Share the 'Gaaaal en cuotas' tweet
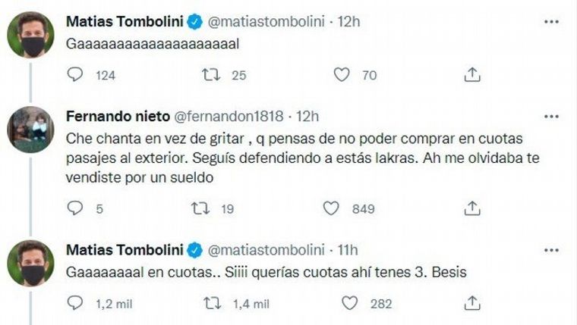The image size is (577, 325). point(471,303)
